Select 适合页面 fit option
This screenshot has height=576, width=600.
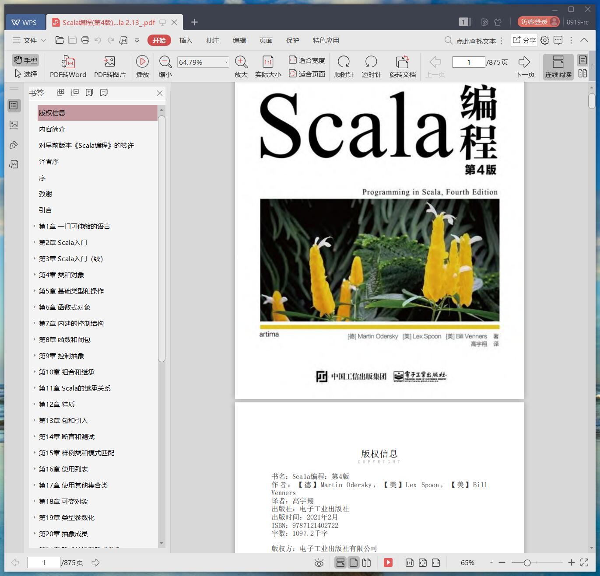[307, 74]
